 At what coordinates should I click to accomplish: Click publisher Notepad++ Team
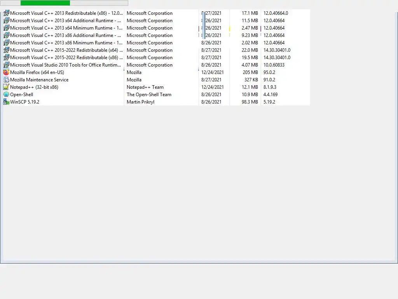click(145, 87)
